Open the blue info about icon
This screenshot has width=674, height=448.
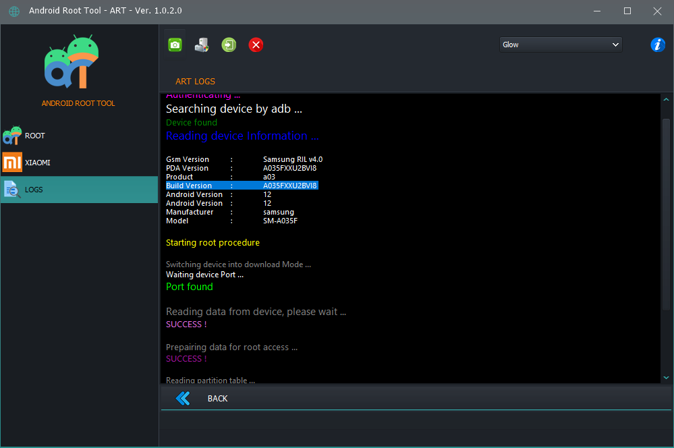pos(658,45)
